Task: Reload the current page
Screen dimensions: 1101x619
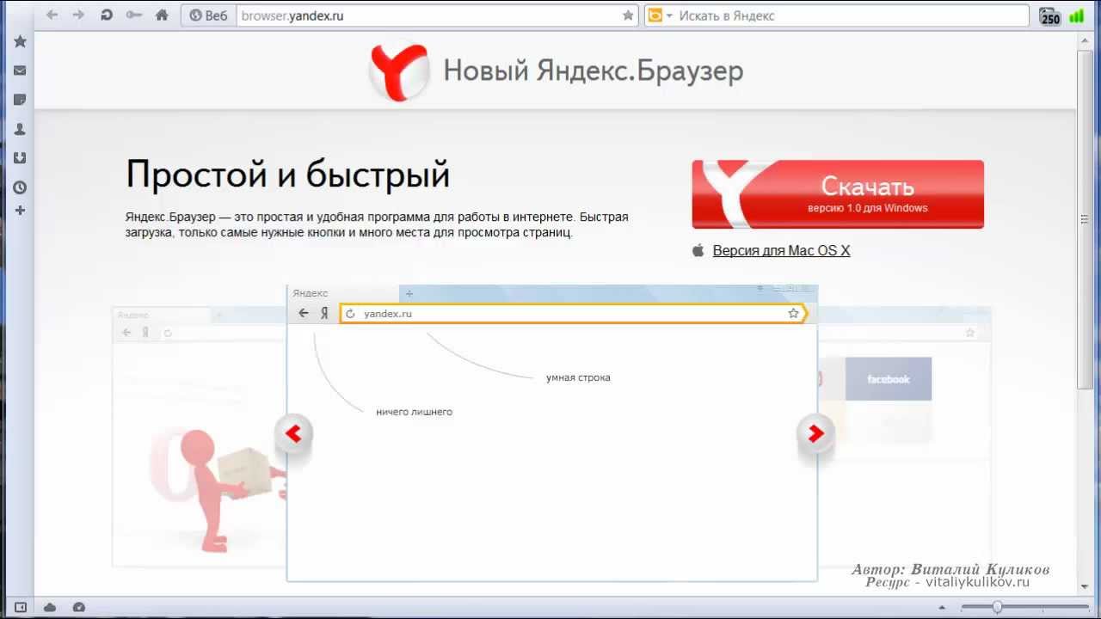Action: [107, 15]
